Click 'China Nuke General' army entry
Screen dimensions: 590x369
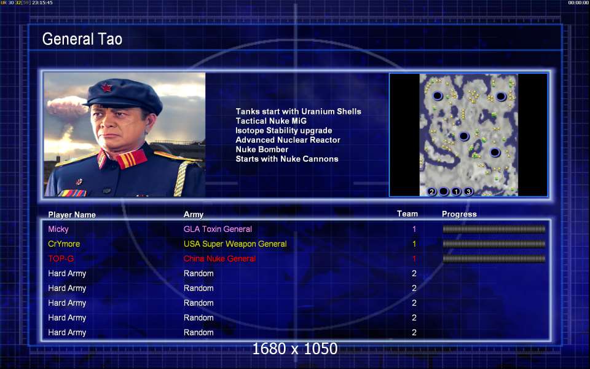click(x=219, y=259)
